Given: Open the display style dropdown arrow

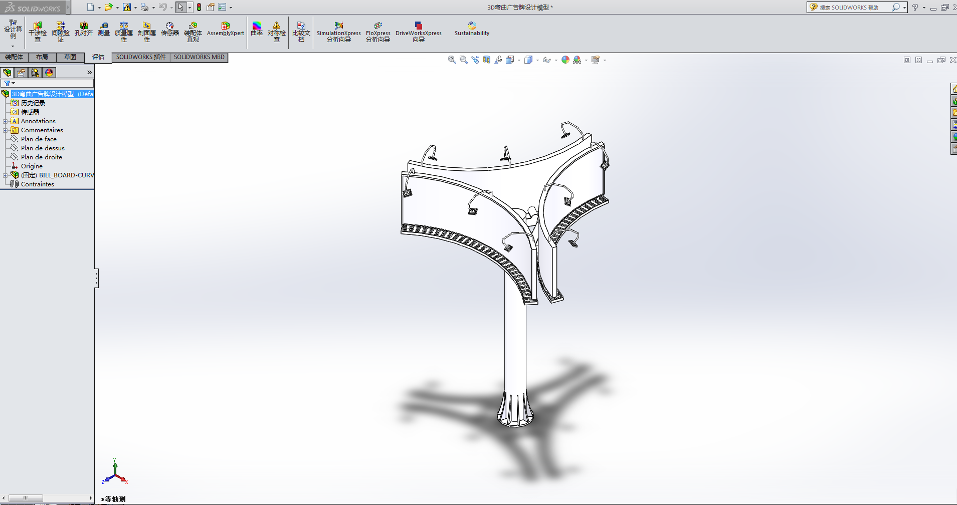Looking at the screenshot, I should point(537,60).
